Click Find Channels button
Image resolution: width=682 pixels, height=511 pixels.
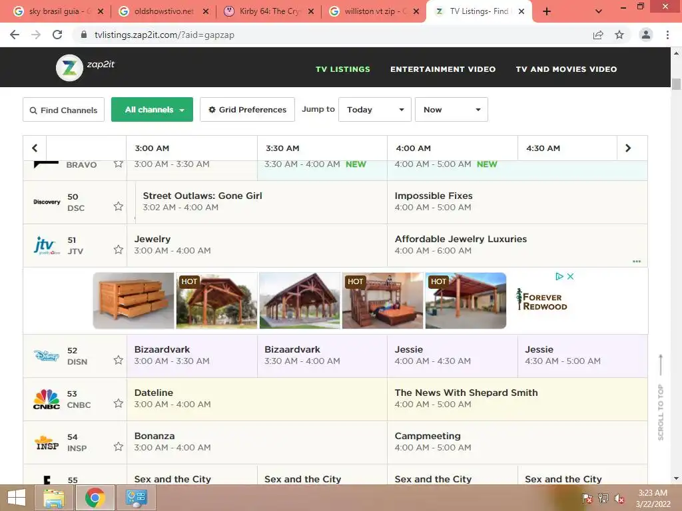[63, 110]
